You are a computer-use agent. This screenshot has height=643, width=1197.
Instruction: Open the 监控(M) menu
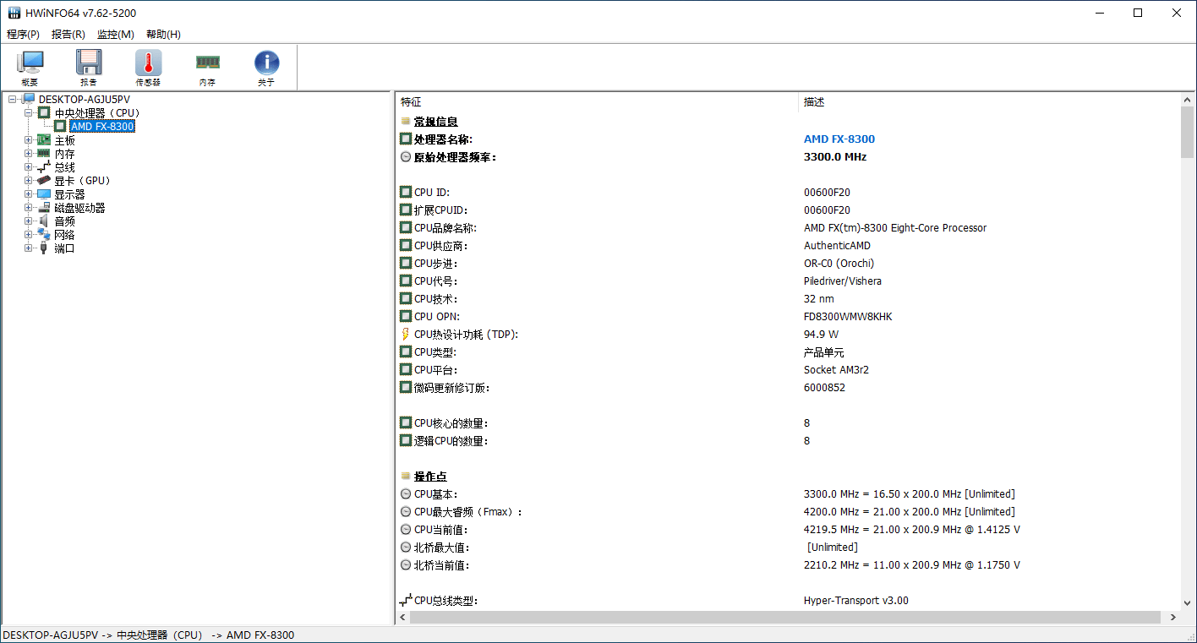pyautogui.click(x=116, y=35)
